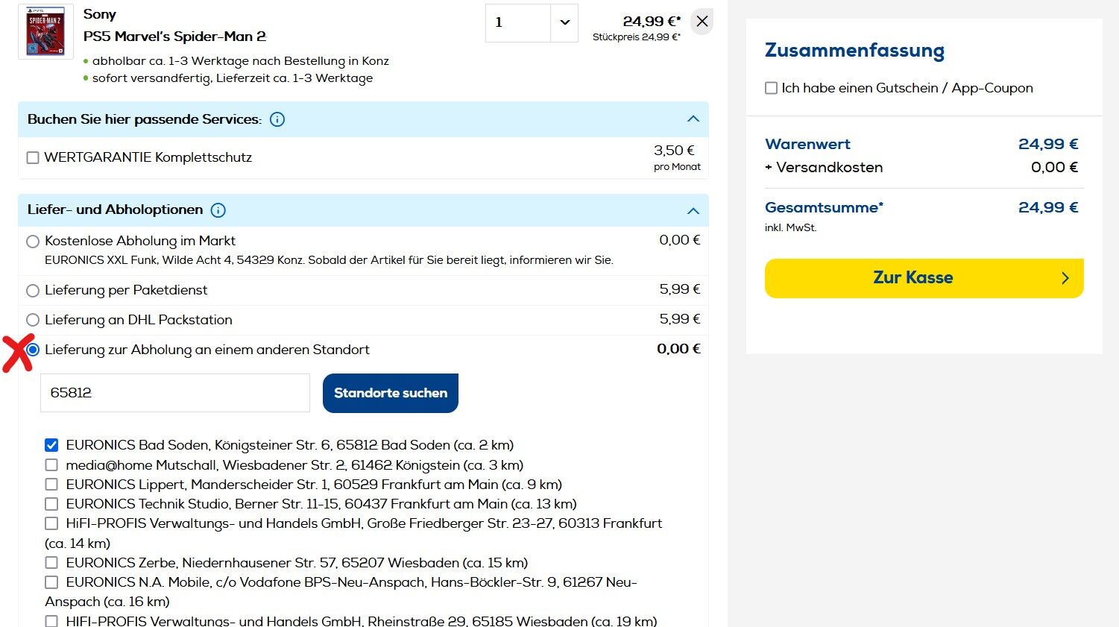The height and width of the screenshot is (627, 1119).
Task: Collapse the Liefer- und Abholoptionen section
Action: coord(693,211)
